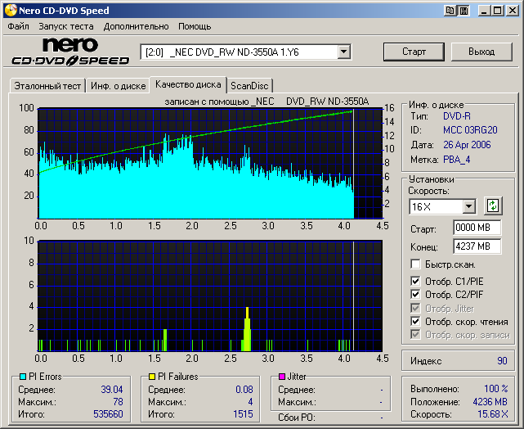This screenshot has height=429, width=524.
Task: Click the Nero CD-DVD Speed logo
Action: [70, 52]
